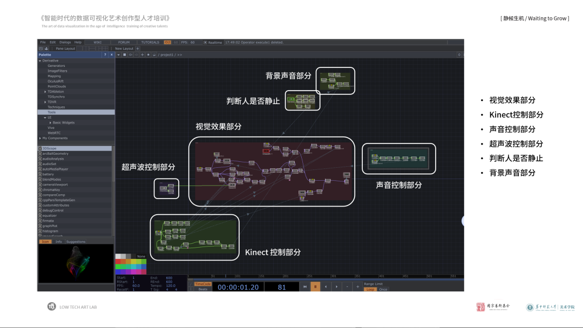Image resolution: width=583 pixels, height=328 pixels.
Task: Click the plus add-operator icon in path bar
Action: pyautogui.click(x=143, y=54)
